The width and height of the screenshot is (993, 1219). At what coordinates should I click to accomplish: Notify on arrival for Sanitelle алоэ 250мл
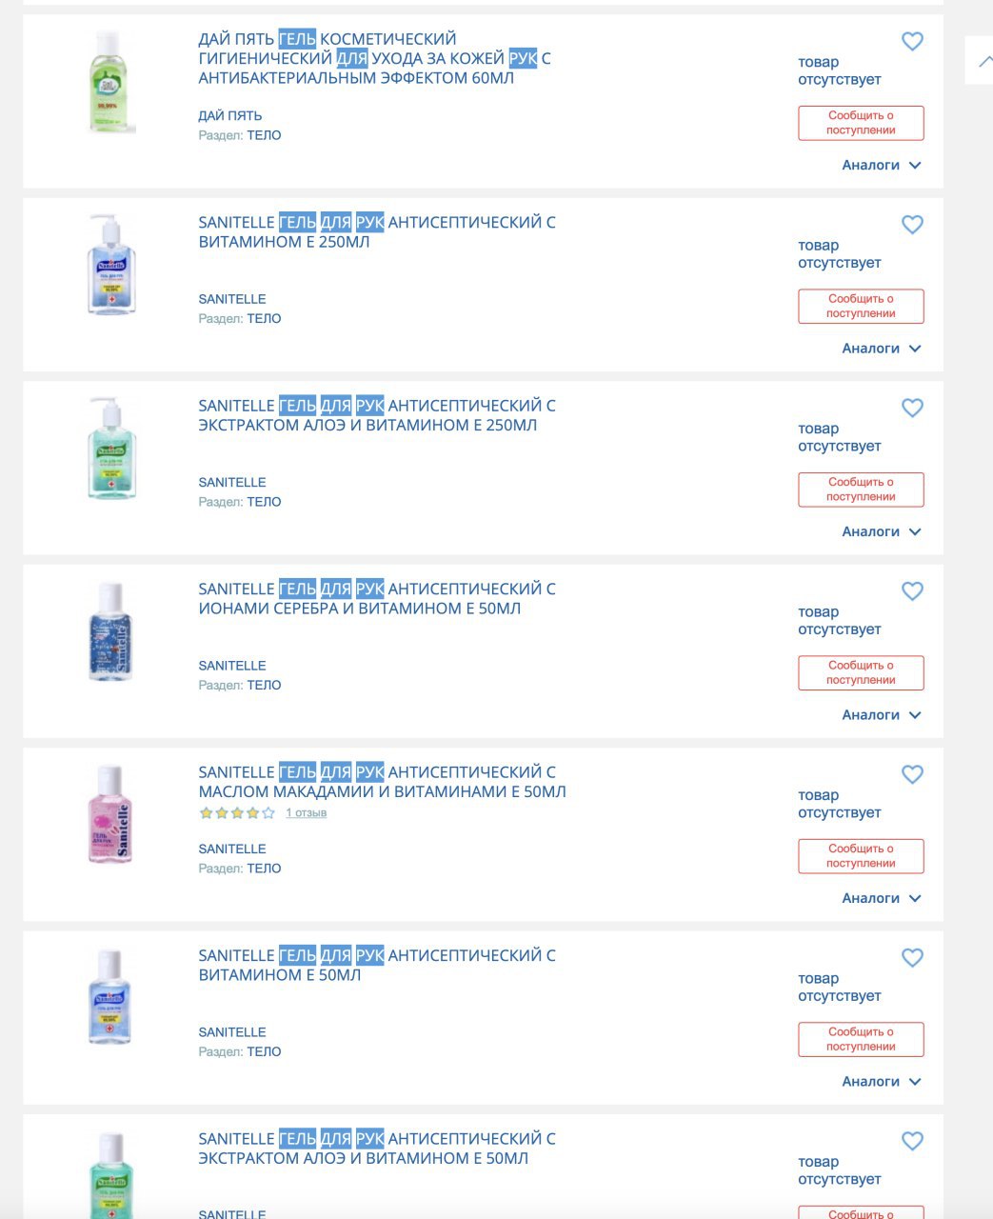pos(861,490)
